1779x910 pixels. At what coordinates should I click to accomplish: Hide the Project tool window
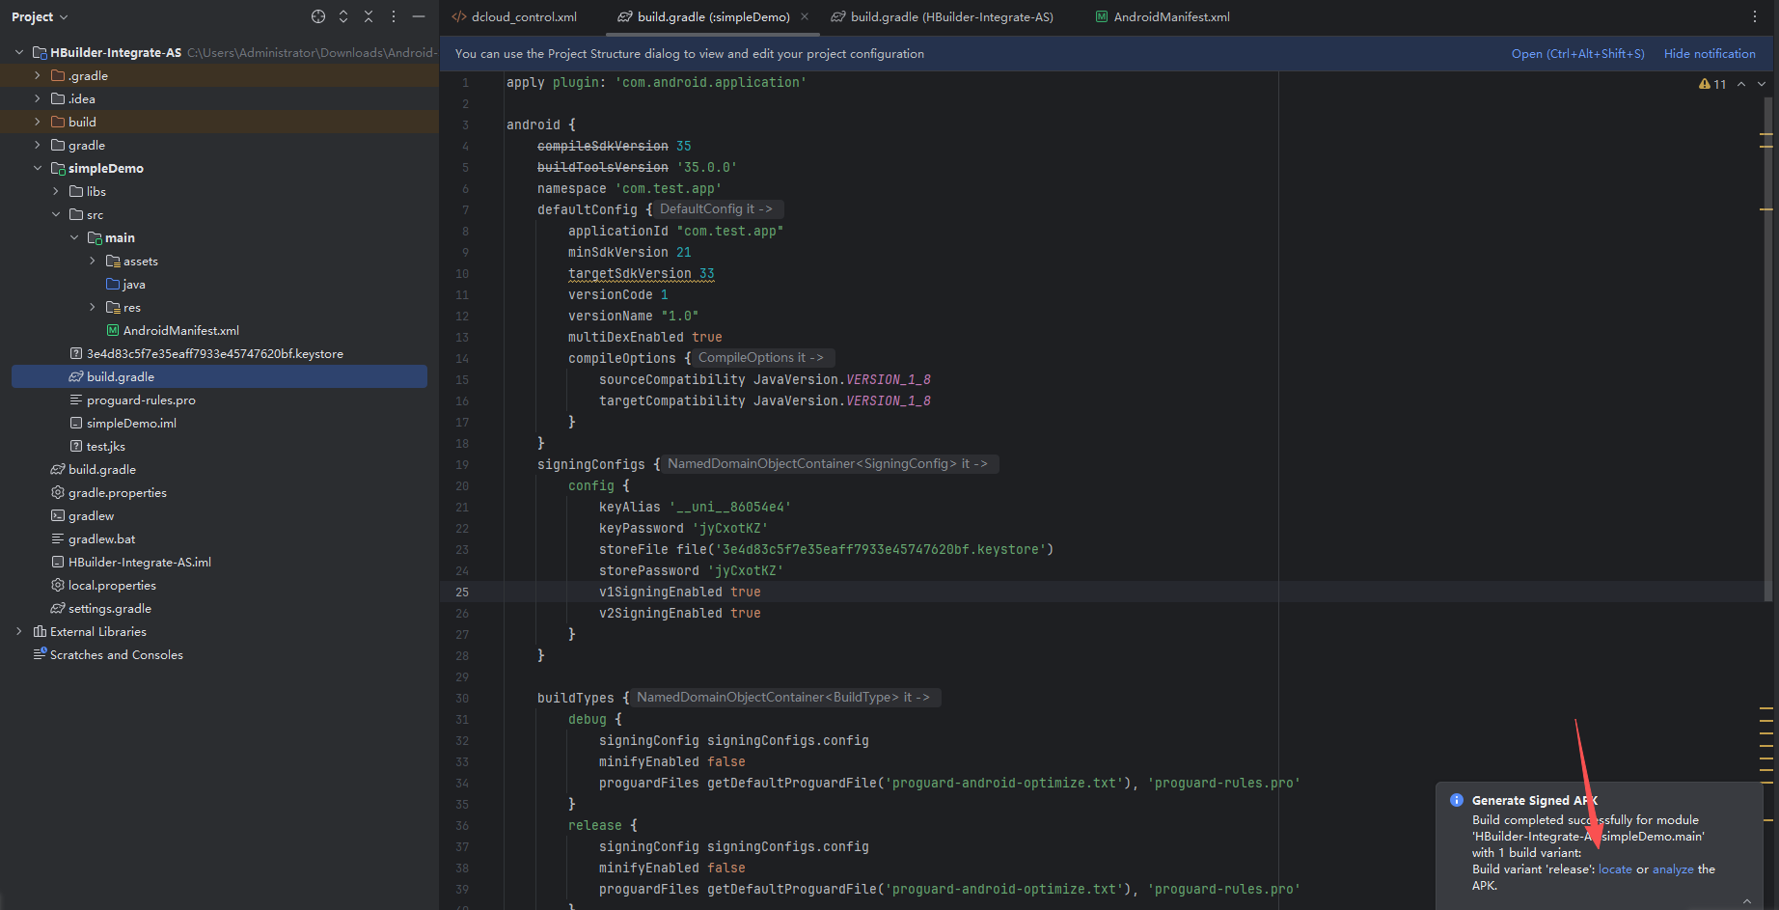pyautogui.click(x=419, y=16)
